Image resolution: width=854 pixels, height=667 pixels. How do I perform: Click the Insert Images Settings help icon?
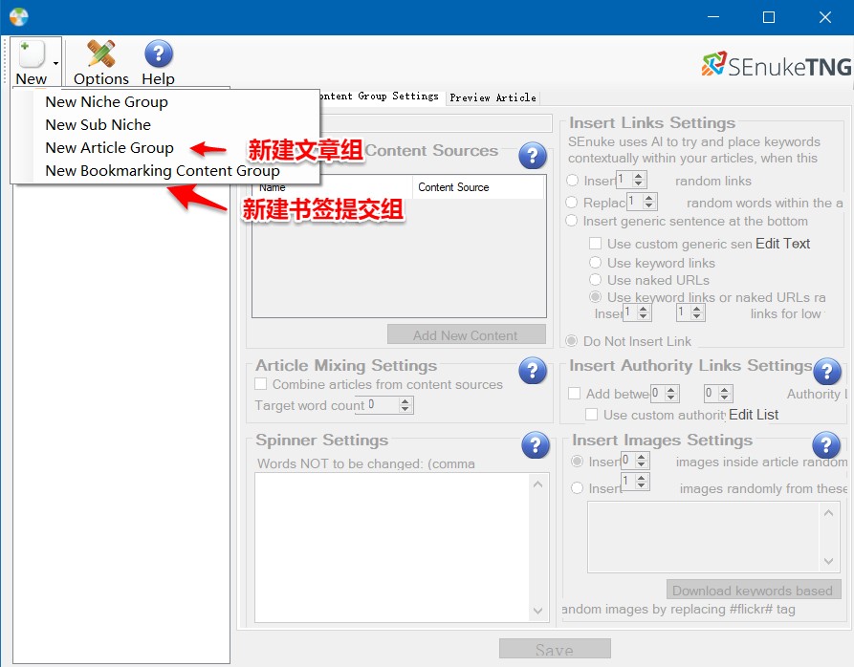825,445
